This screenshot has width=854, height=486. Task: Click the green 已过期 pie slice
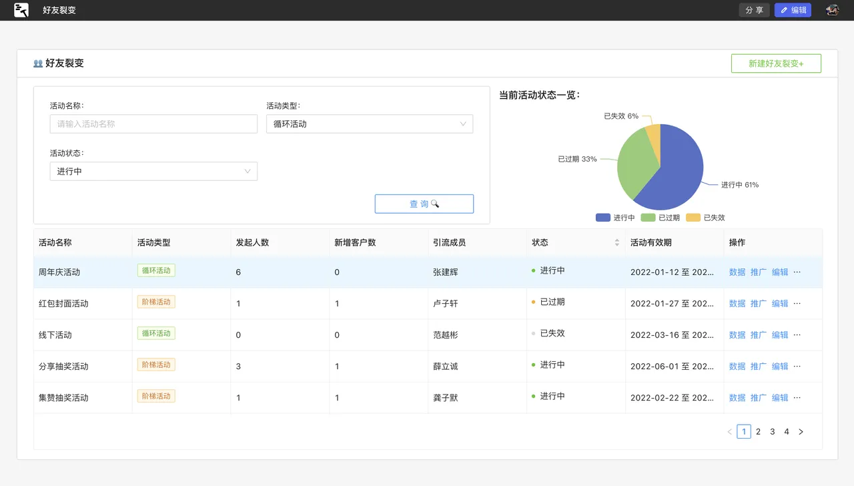coord(635,164)
